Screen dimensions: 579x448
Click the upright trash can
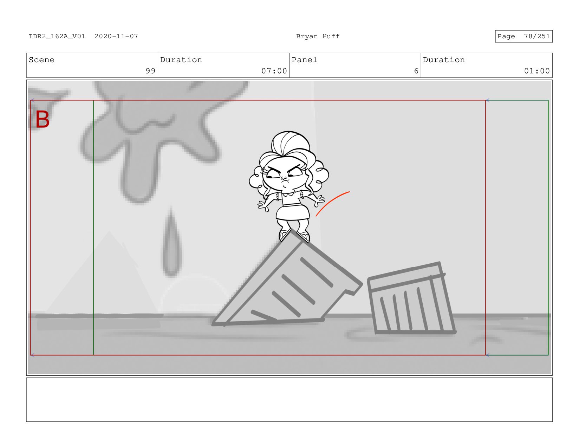click(411, 298)
